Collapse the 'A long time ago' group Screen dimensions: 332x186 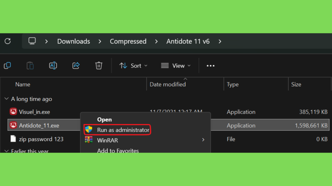[x=6, y=99]
